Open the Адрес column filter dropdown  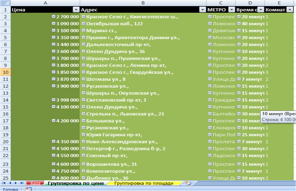click(202, 10)
